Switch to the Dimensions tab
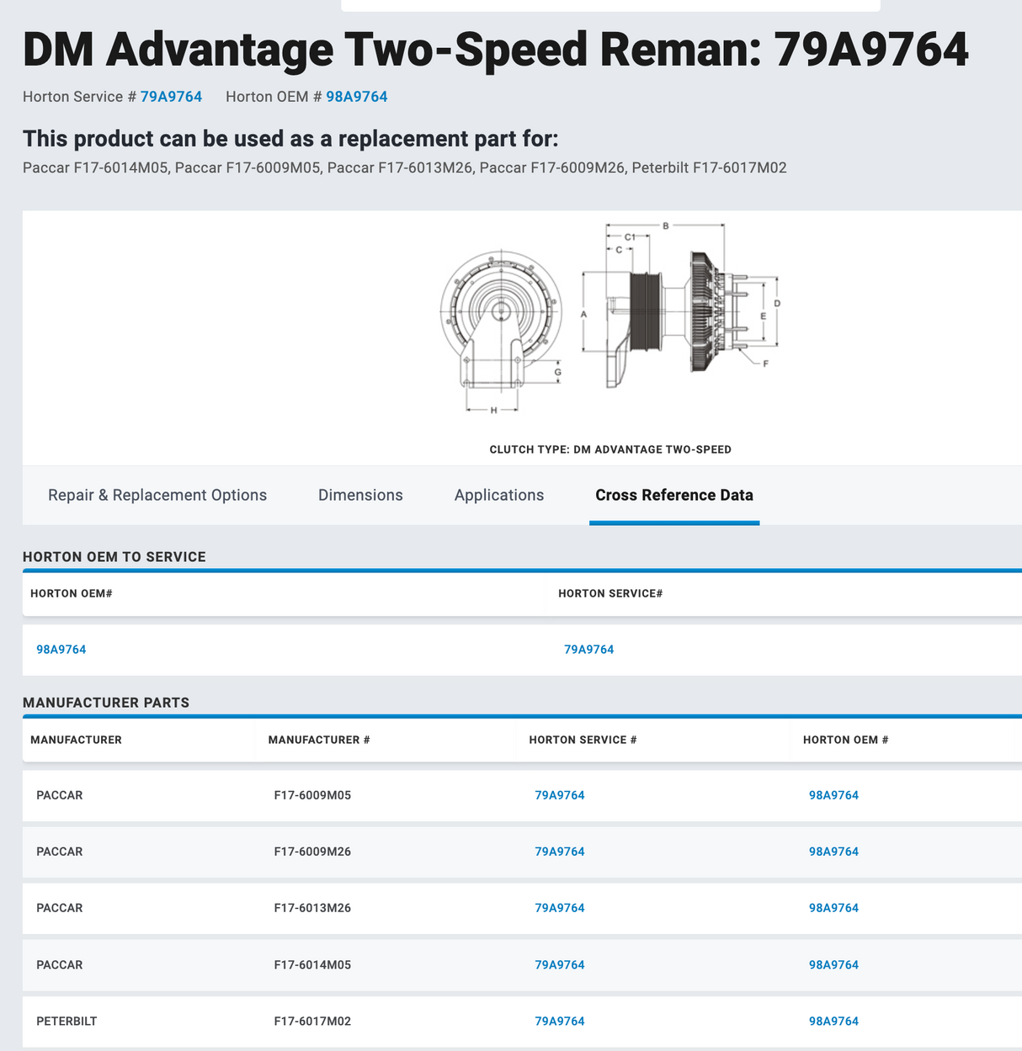Viewport: 1022px width, 1051px height. tap(360, 495)
